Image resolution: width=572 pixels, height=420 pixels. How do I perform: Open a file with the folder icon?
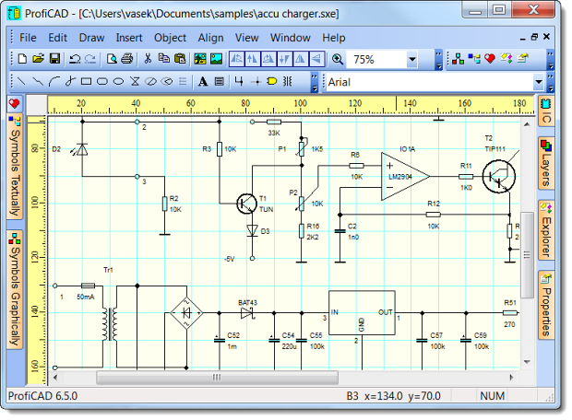tap(38, 59)
